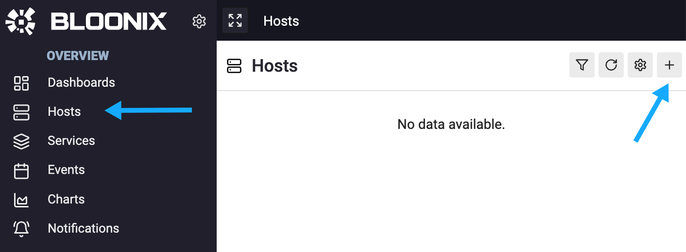Click the Bloonix logo icon
Screen dimensions: 686x252
coord(21,21)
